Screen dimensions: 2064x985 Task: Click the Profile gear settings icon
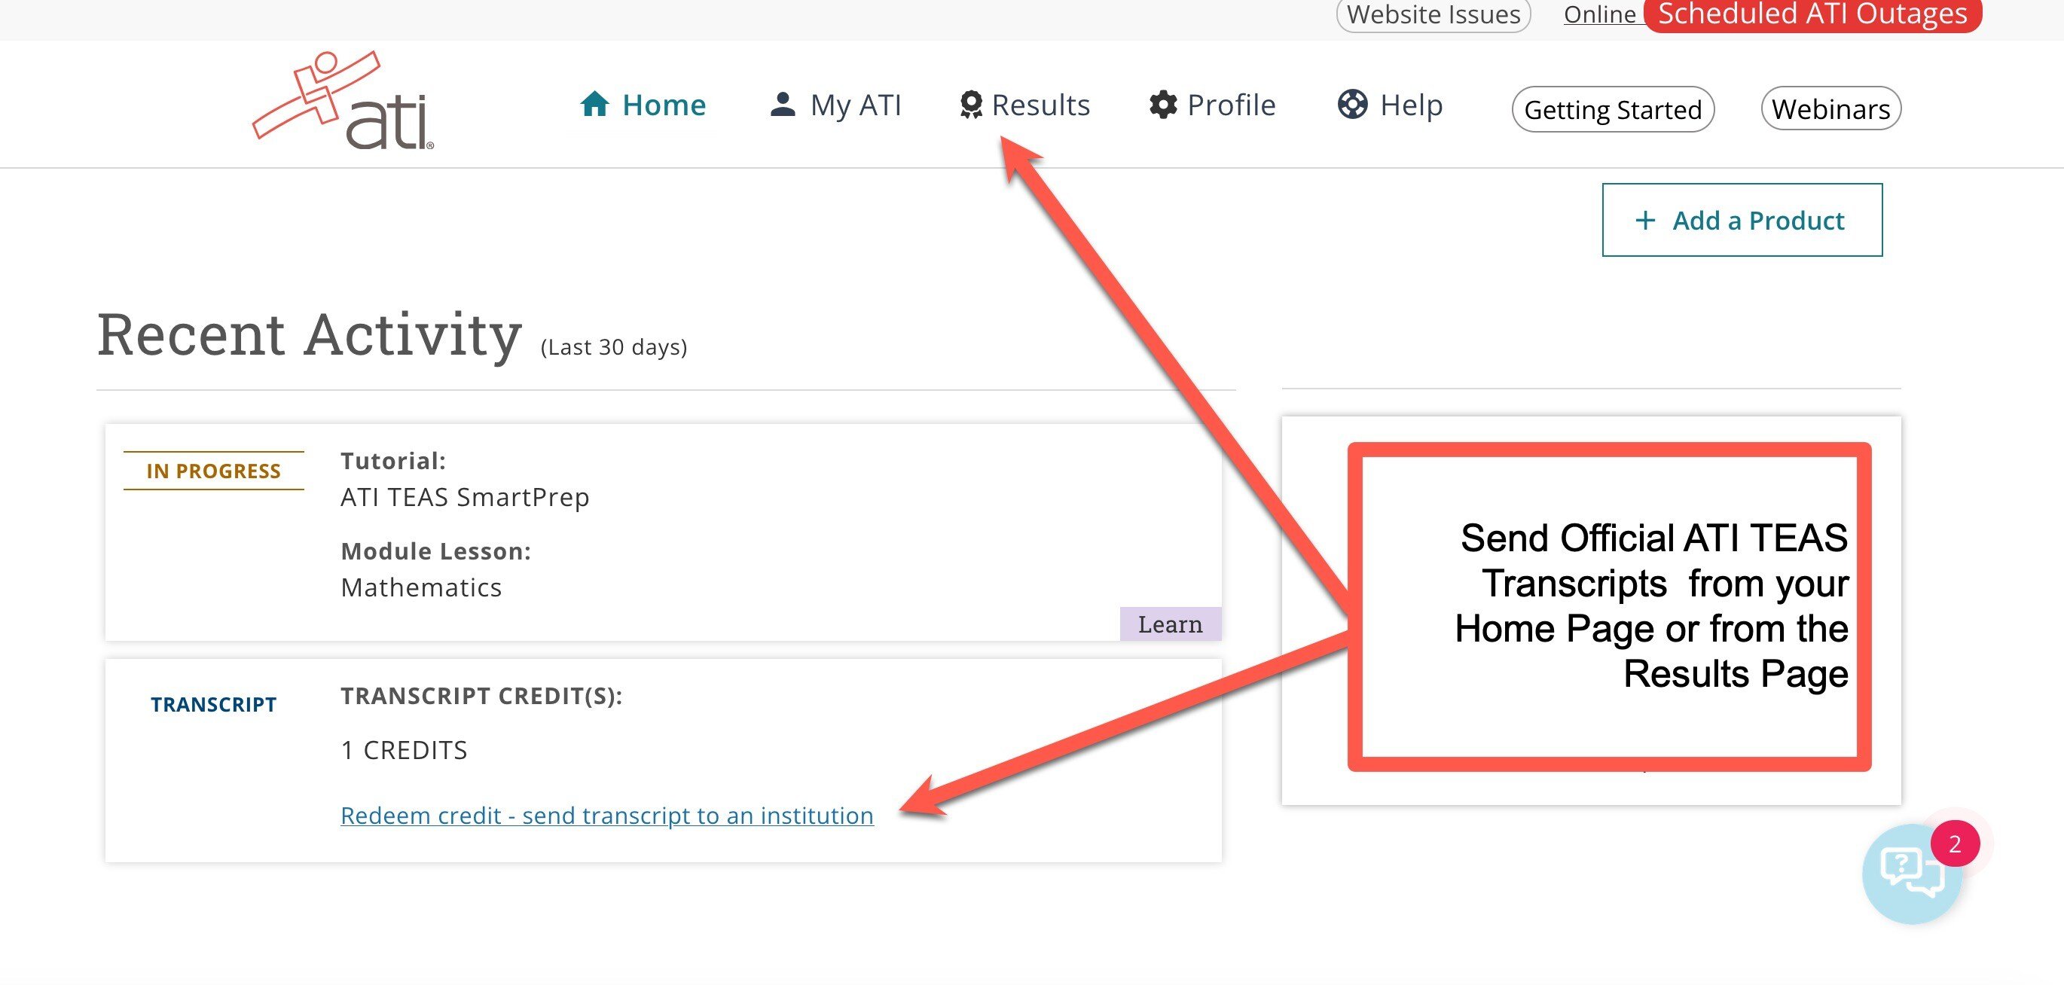point(1159,106)
